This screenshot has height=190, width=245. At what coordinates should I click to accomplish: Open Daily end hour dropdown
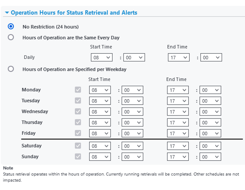[178, 58]
